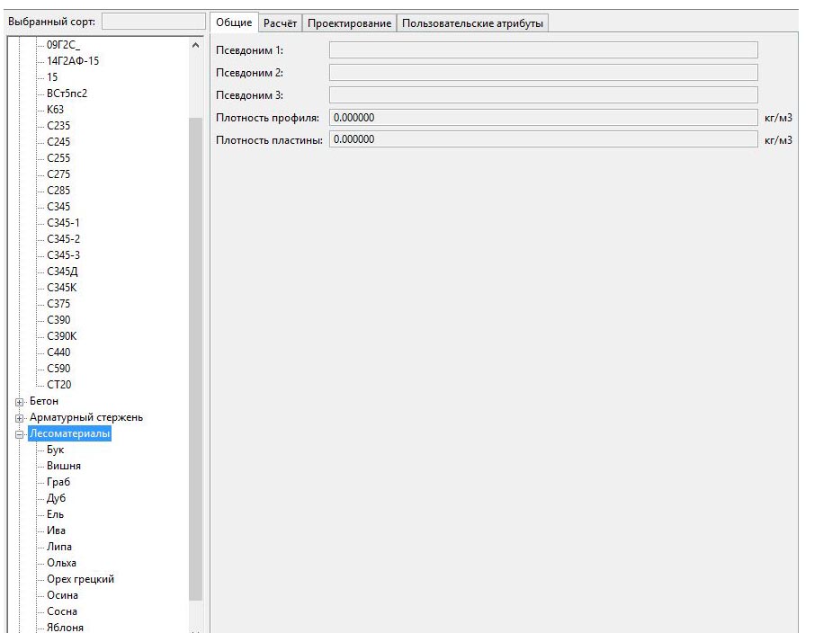Expand the Арматурный стержень node
Screen dimensions: 823x633
[20, 418]
